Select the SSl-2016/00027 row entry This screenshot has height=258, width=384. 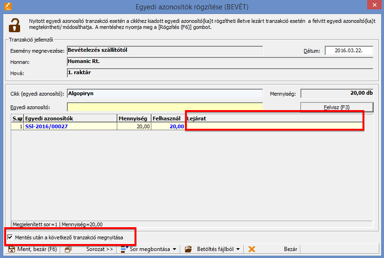[x=47, y=126]
